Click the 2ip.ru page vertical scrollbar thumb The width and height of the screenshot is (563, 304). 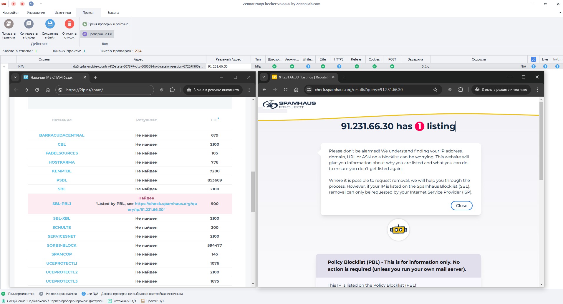pos(253,192)
